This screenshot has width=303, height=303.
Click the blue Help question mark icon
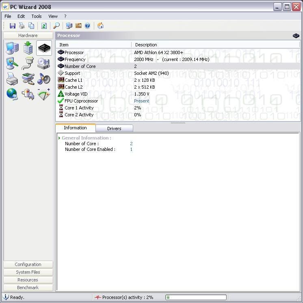pyautogui.click(x=88, y=26)
